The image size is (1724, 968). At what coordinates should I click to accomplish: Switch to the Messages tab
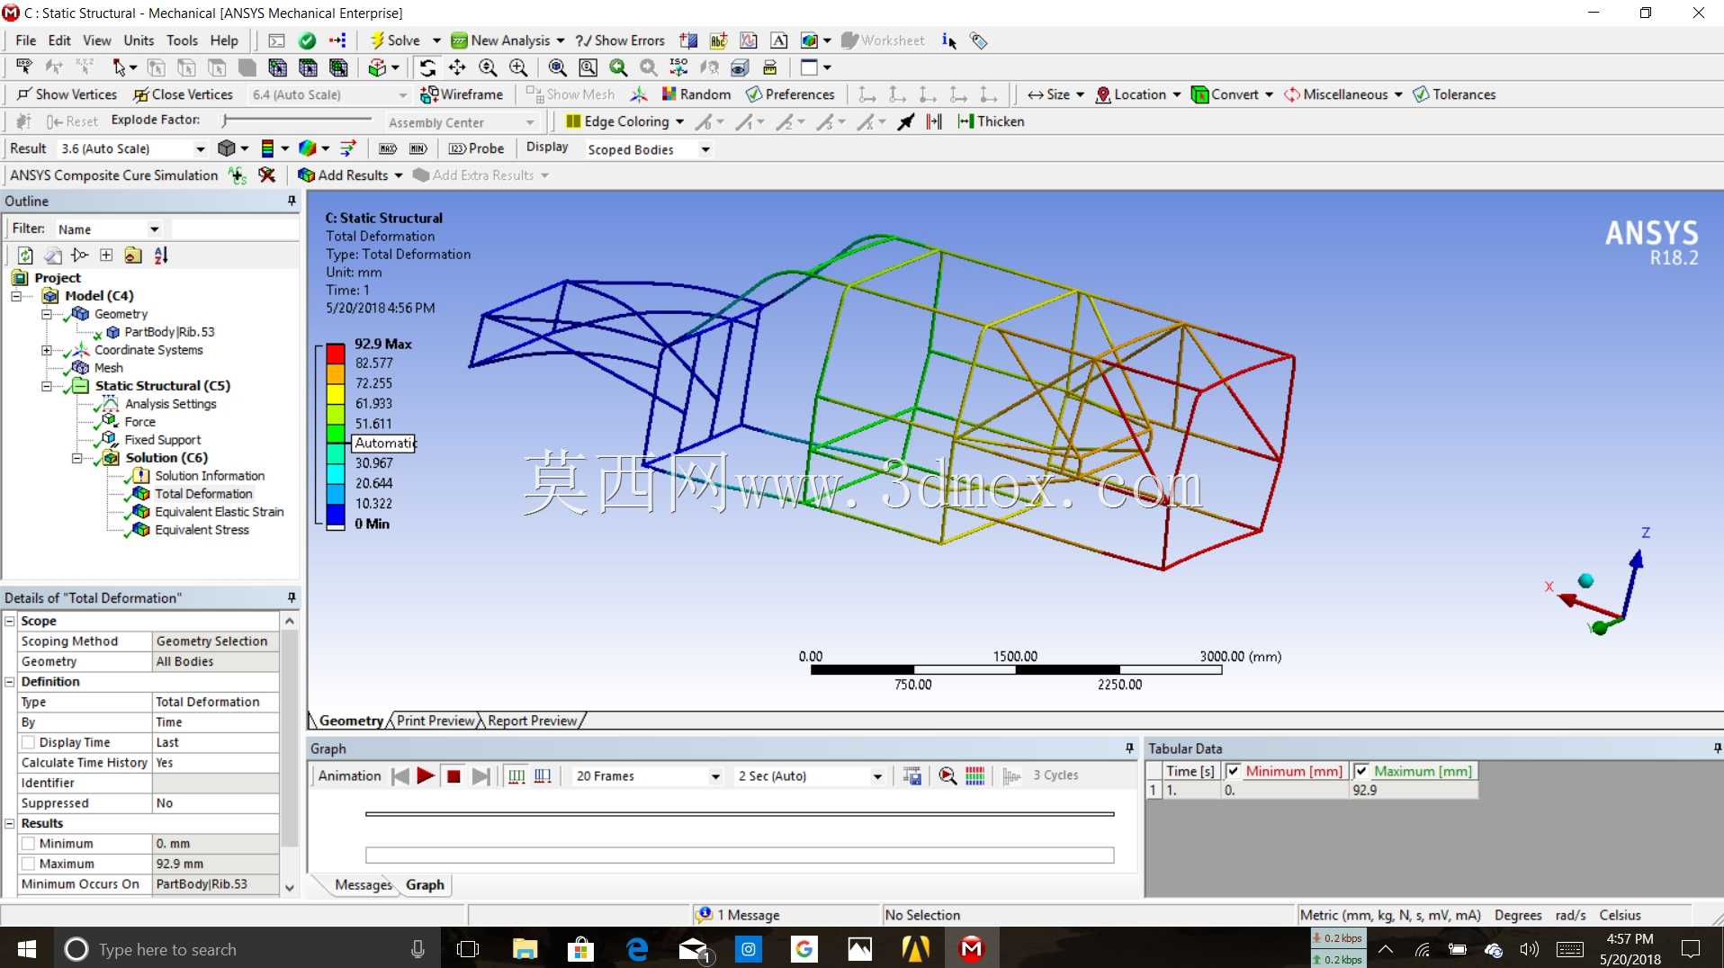coord(364,884)
